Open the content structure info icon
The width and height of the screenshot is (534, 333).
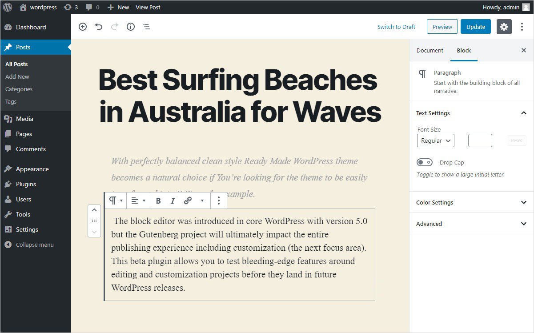131,27
